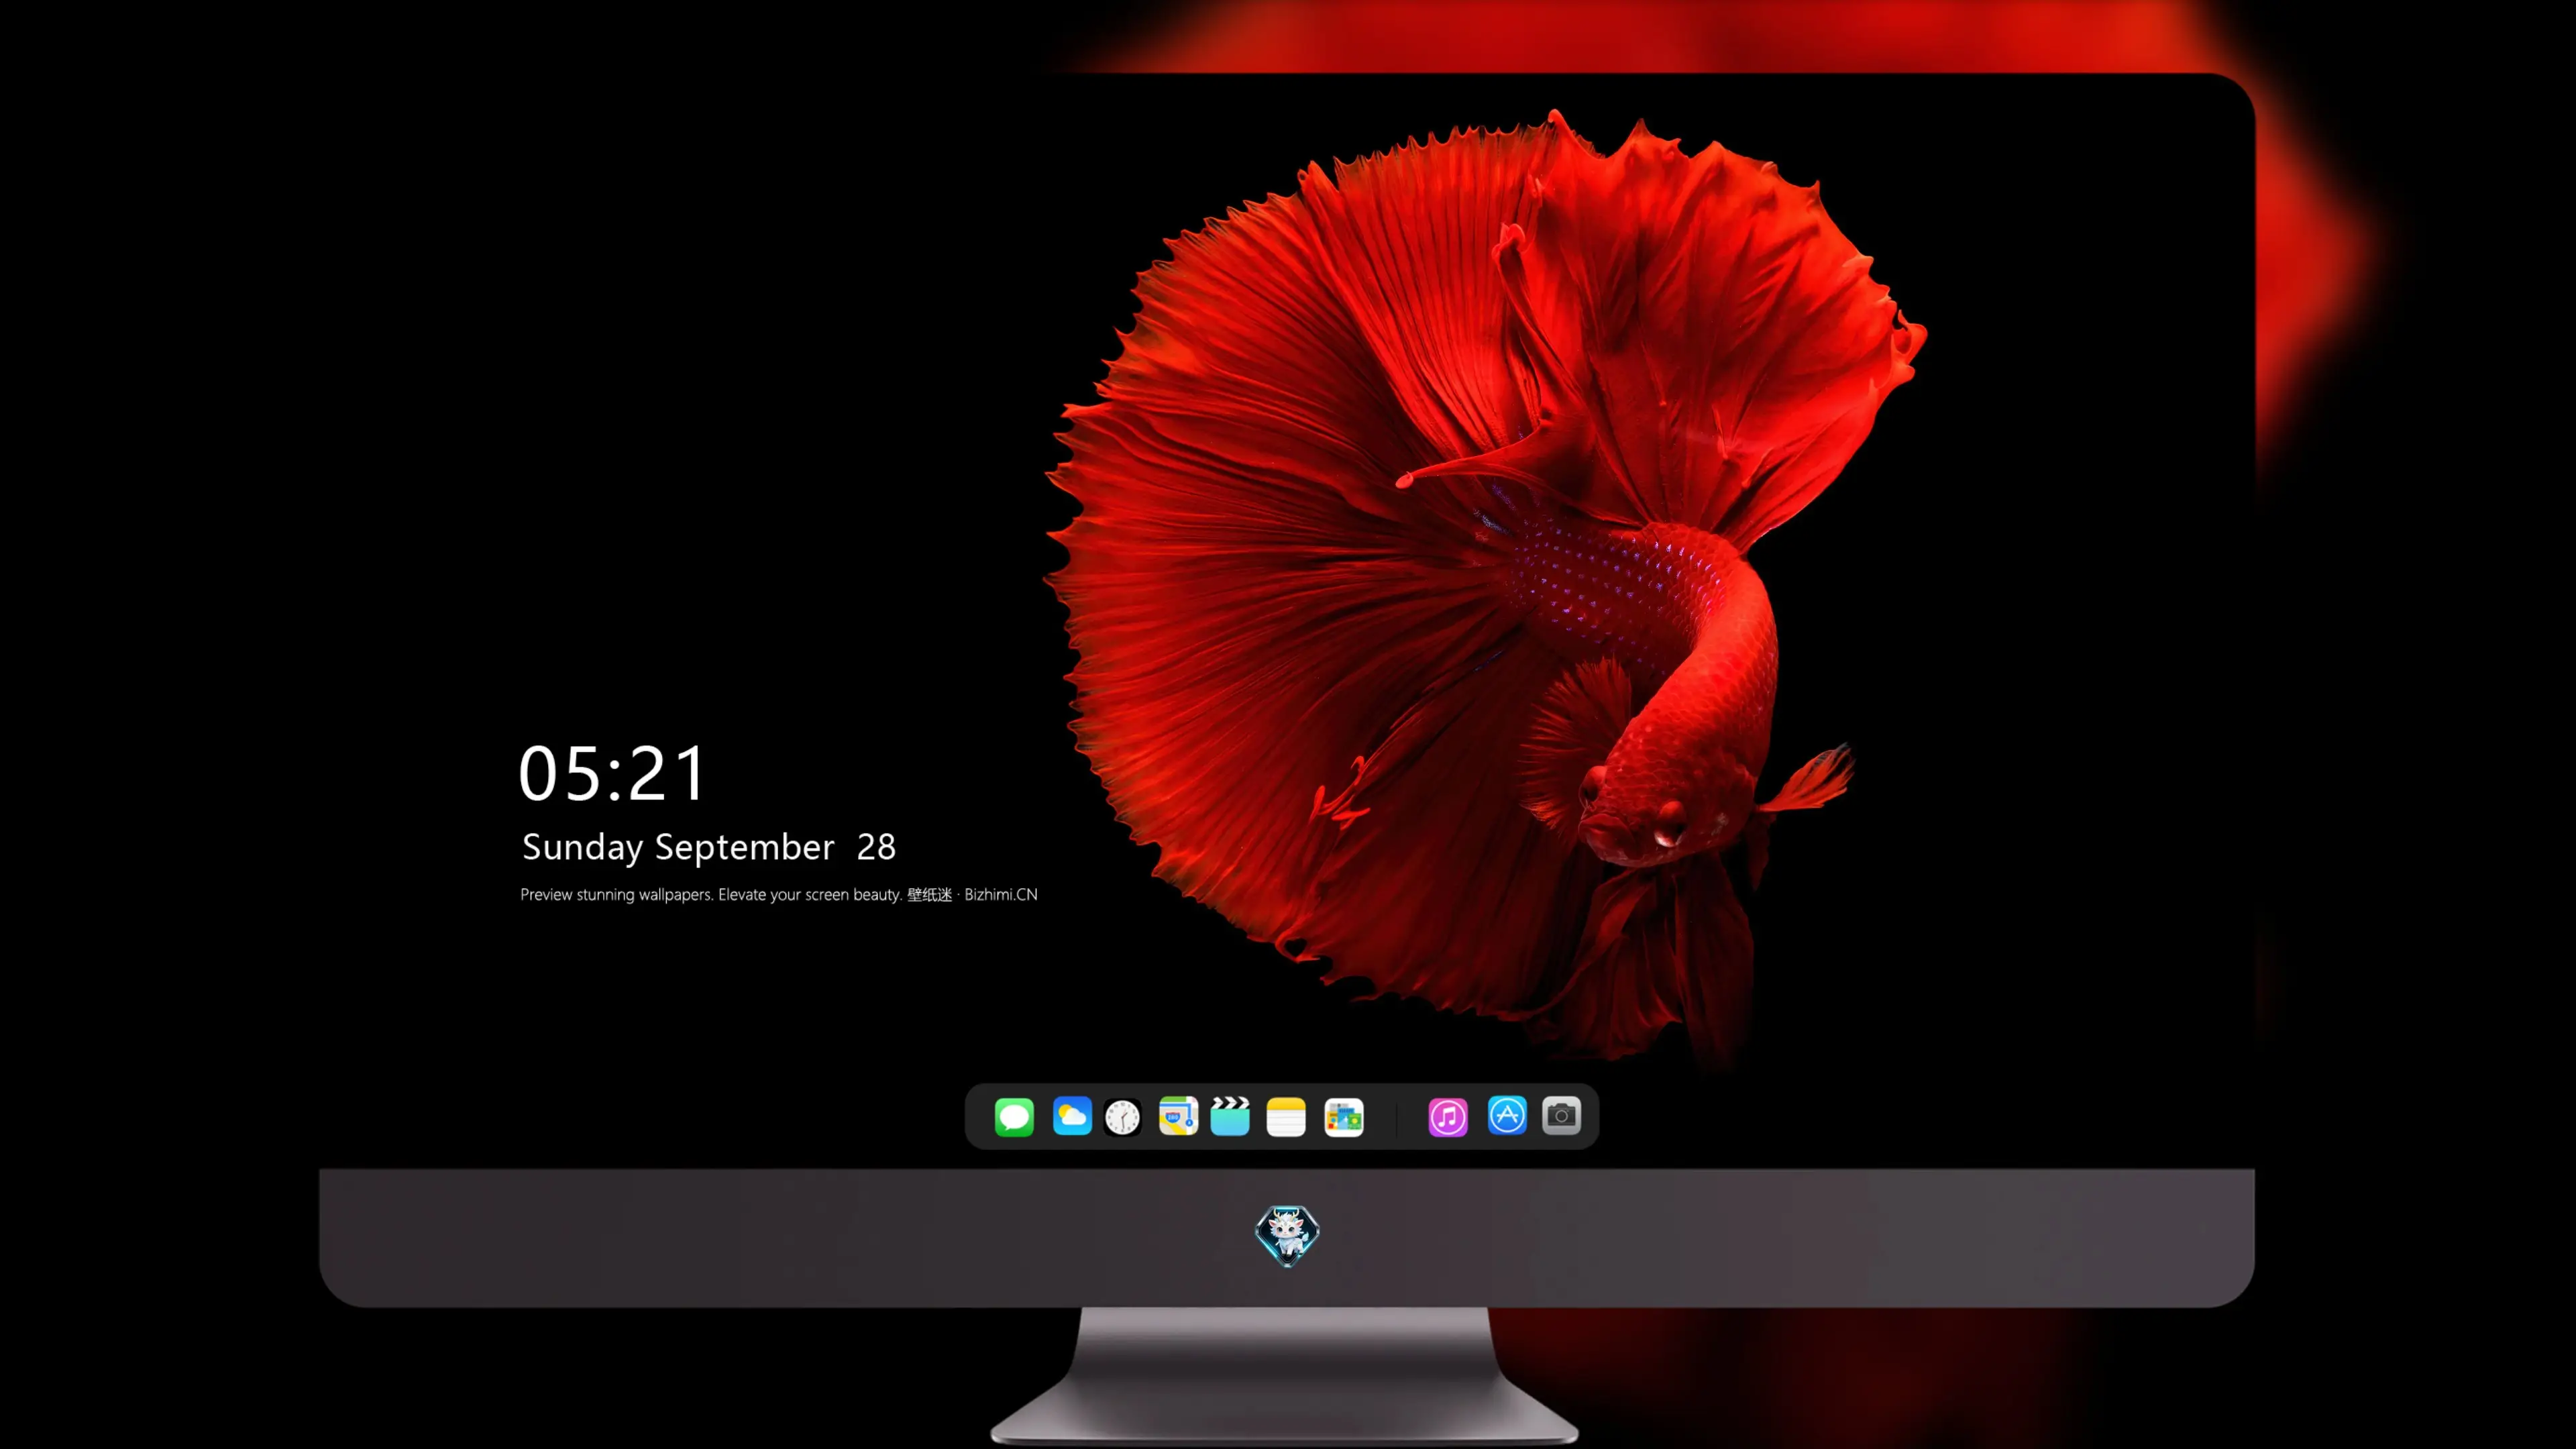Viewport: 2576px width, 1449px height.
Task: Click the 05:21 clock display
Action: pos(612,773)
